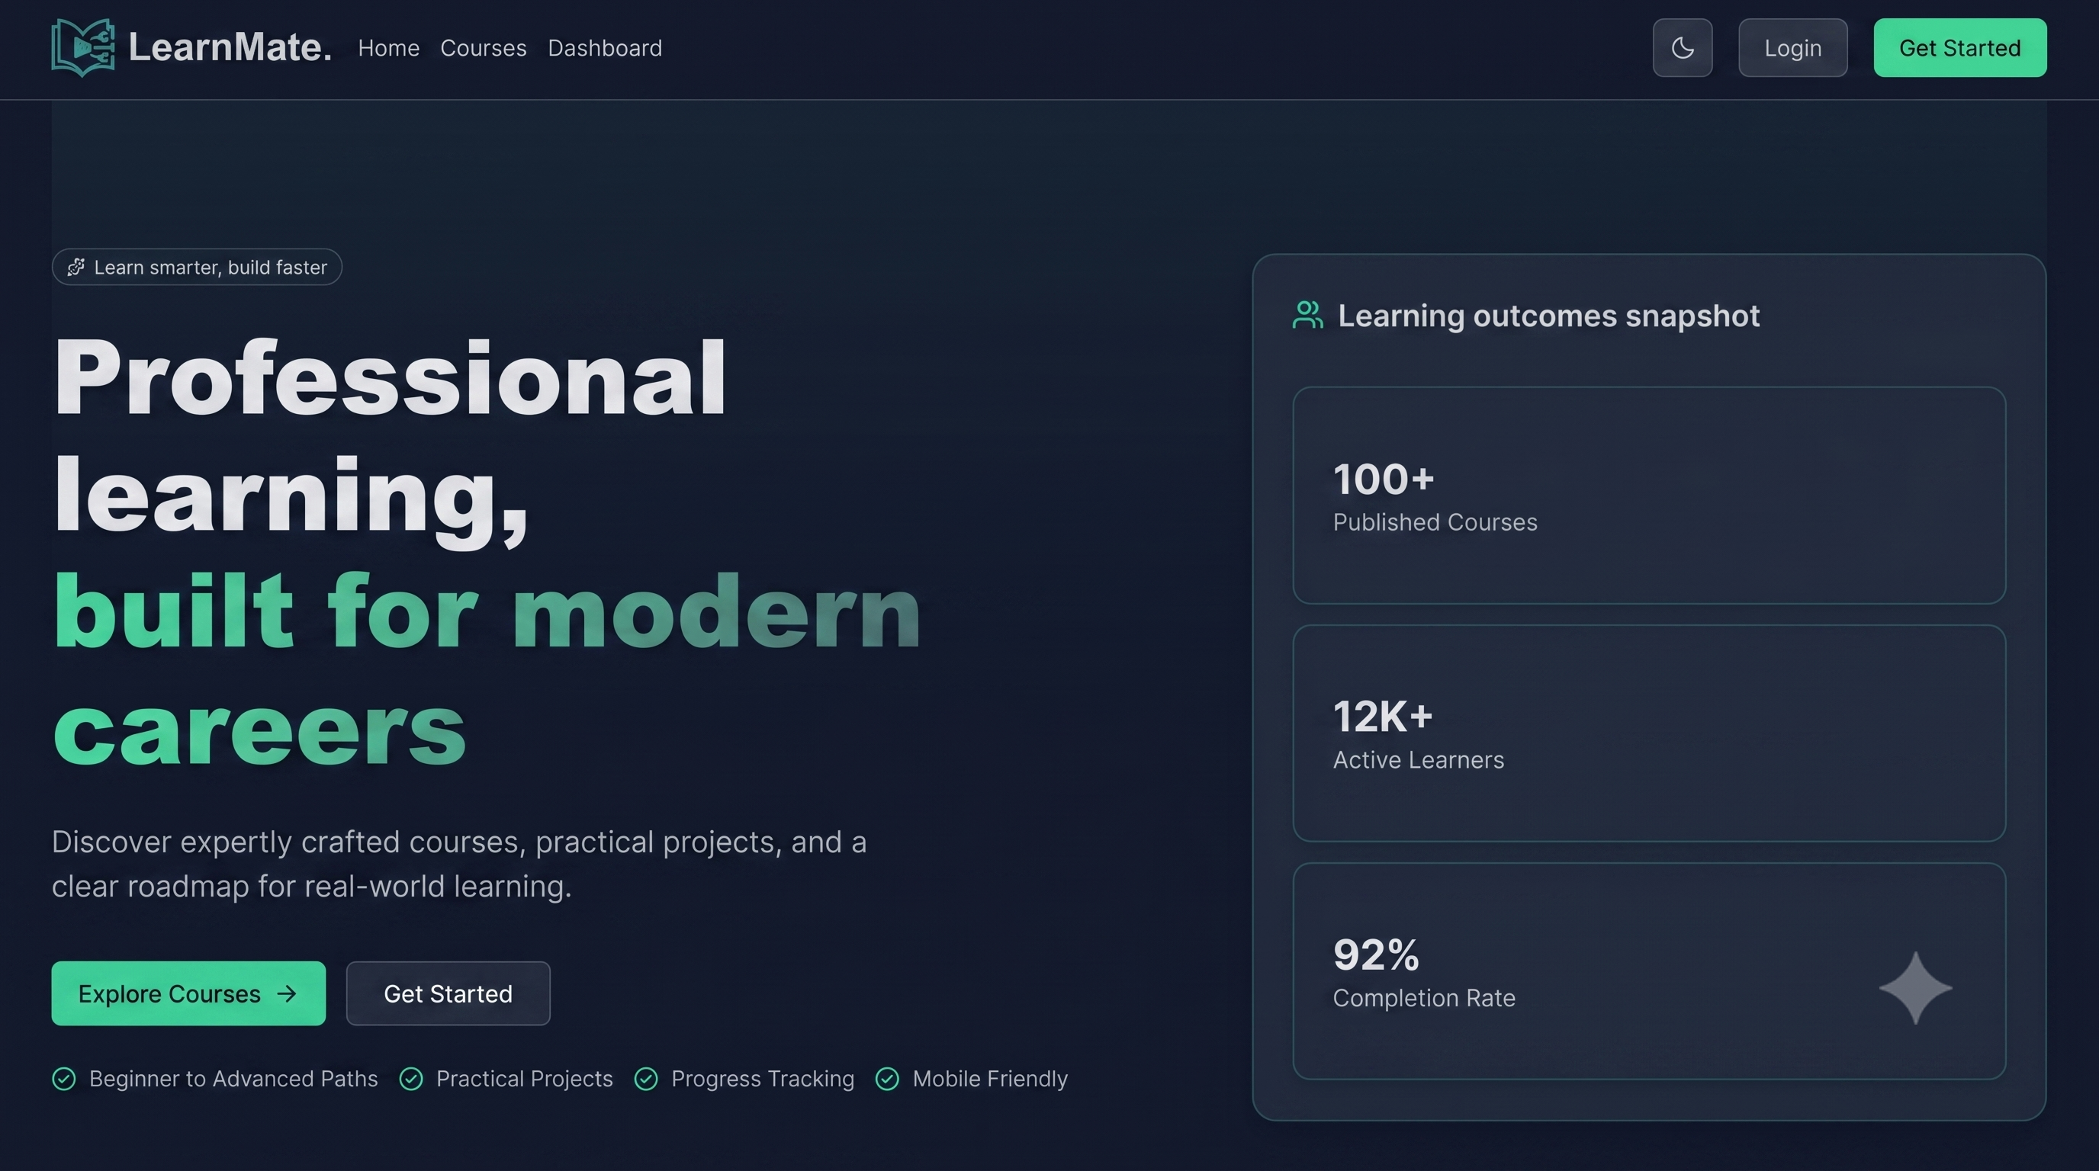Open the Dashboard nav item

point(605,48)
